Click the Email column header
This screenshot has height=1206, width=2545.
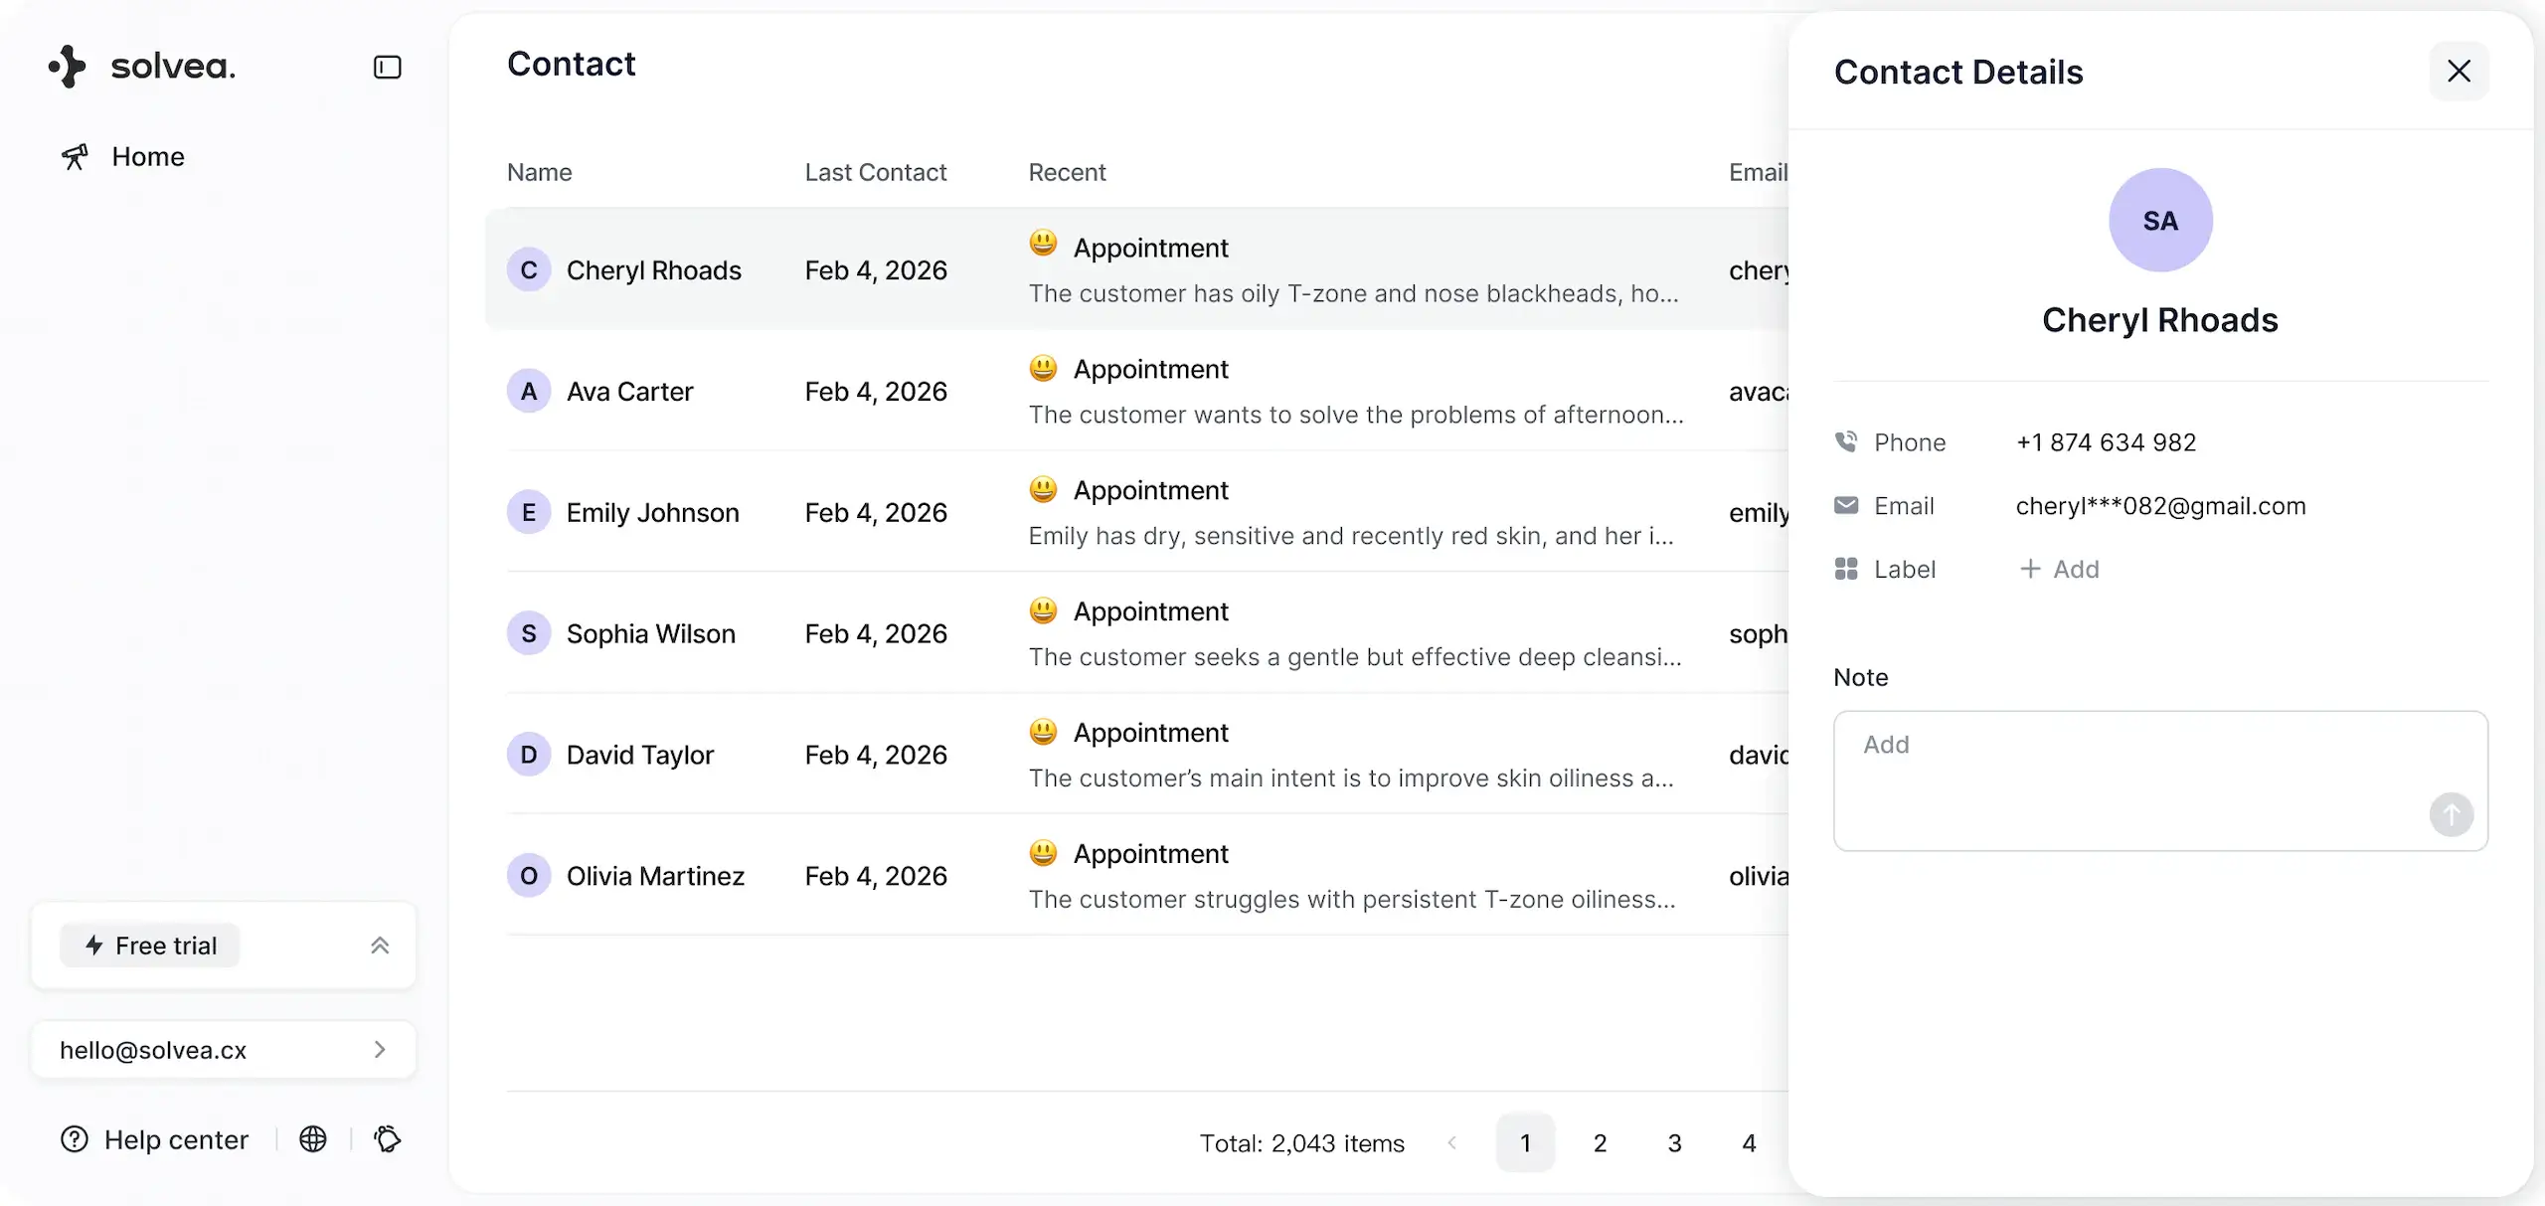pos(1758,172)
